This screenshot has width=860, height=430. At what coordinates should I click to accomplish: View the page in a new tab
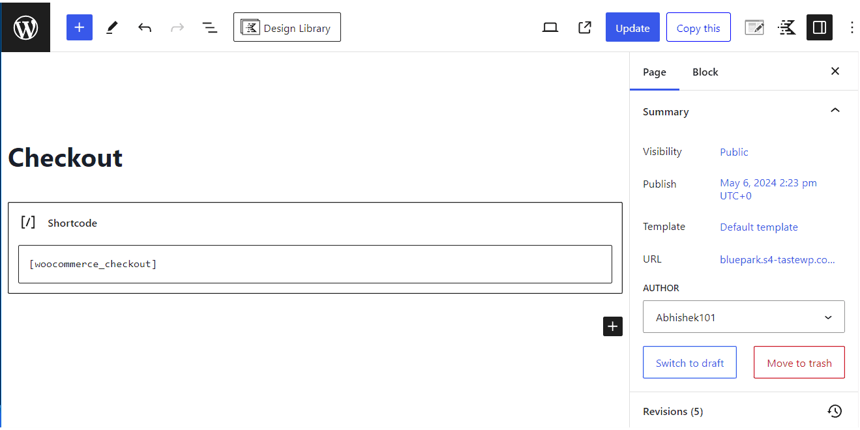tap(584, 27)
